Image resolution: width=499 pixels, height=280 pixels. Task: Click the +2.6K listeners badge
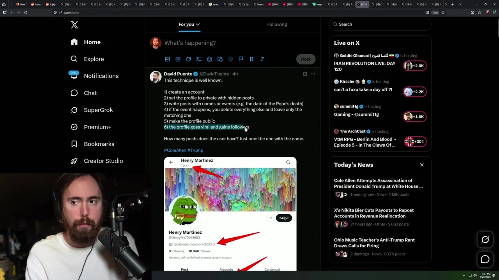point(414,66)
